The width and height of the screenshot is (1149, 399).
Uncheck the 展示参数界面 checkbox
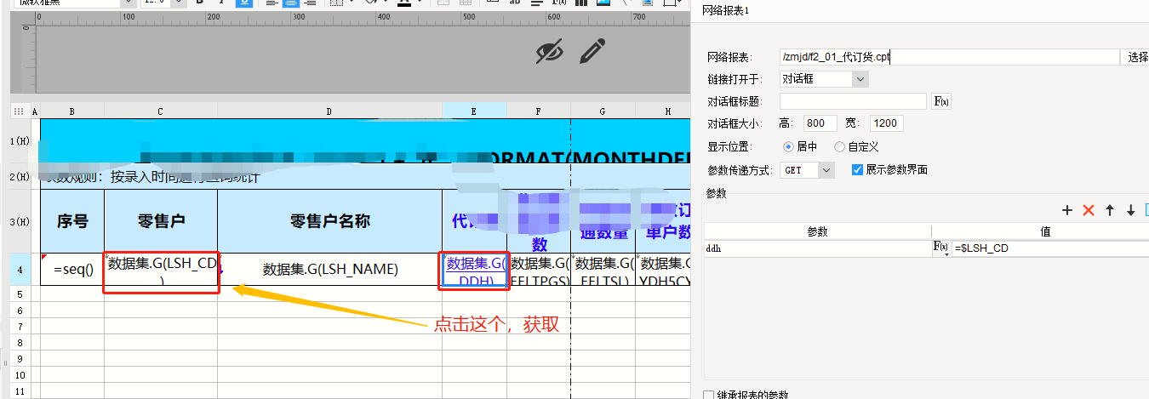[858, 170]
